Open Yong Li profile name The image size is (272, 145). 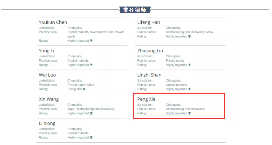coord(47,51)
